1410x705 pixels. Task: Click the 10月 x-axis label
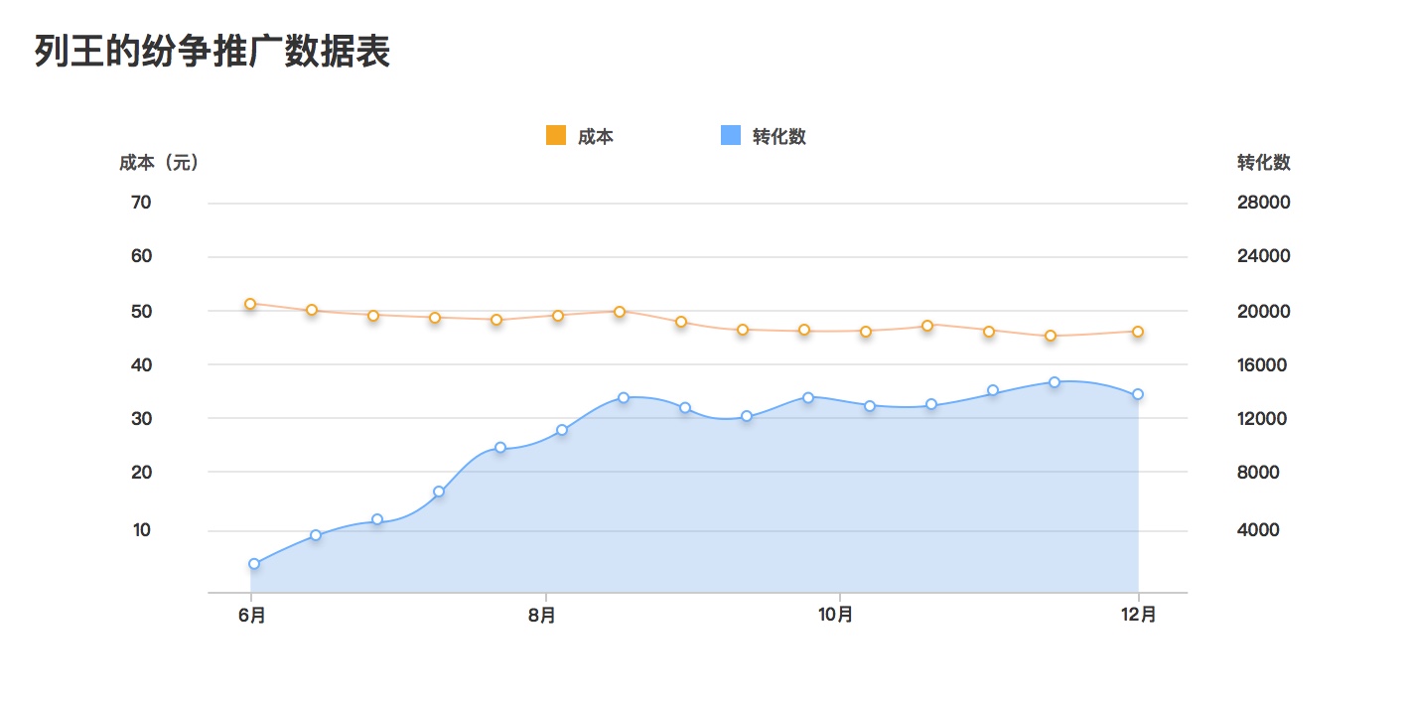coord(836,615)
